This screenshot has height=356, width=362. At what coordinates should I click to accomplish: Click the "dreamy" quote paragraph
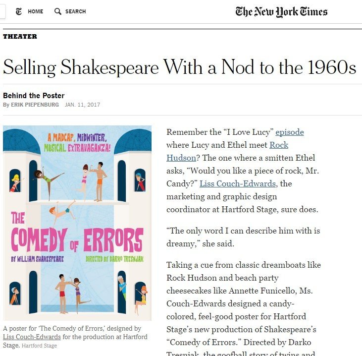pyautogui.click(x=243, y=237)
